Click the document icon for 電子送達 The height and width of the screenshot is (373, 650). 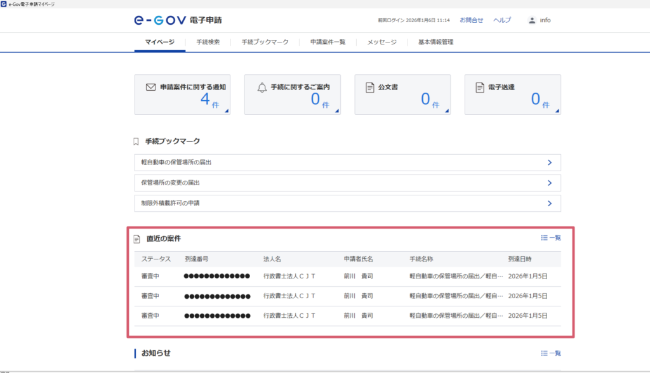click(x=480, y=87)
